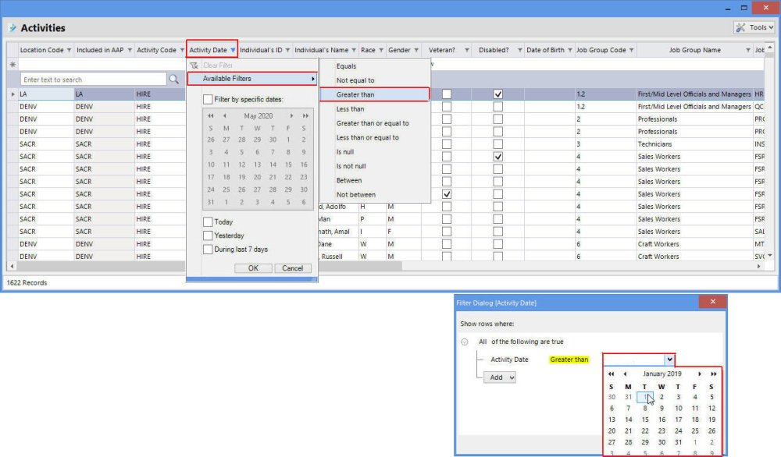Choose the Greater than filter
The image size is (781, 457).
[x=375, y=94]
